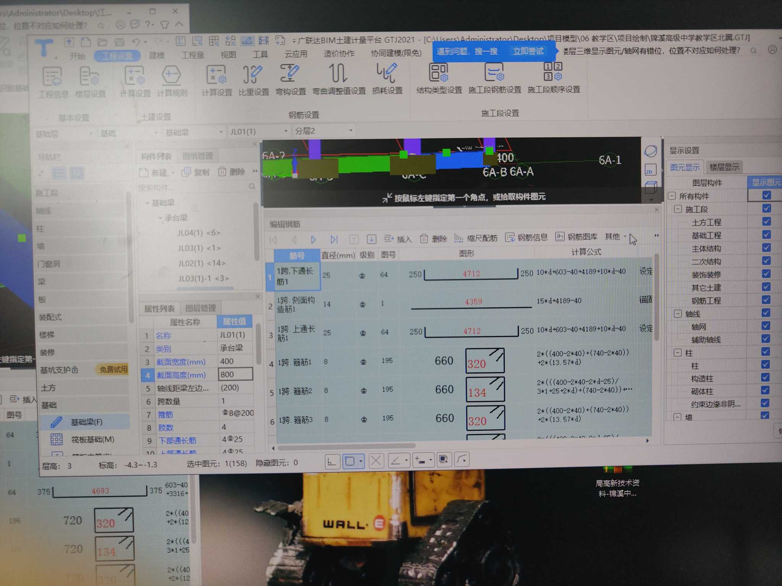Toggle 施工段 display checkbox
This screenshot has width=782, height=586.
tap(766, 208)
